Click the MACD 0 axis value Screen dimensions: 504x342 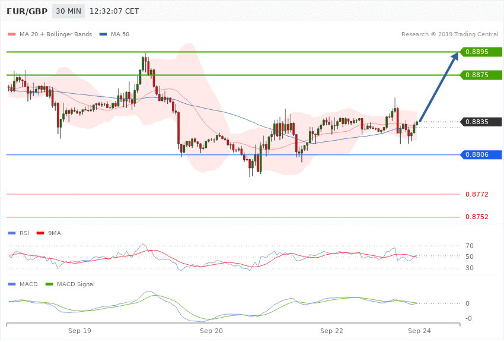pos(467,304)
